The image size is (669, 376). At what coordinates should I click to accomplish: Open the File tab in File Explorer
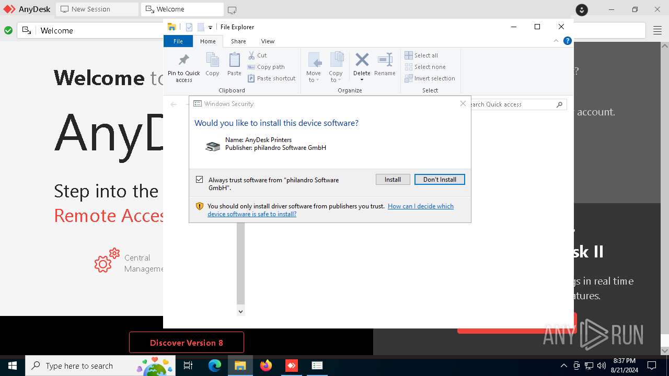(x=178, y=41)
